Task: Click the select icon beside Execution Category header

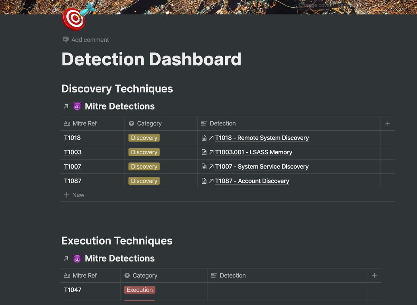Action: click(x=127, y=275)
